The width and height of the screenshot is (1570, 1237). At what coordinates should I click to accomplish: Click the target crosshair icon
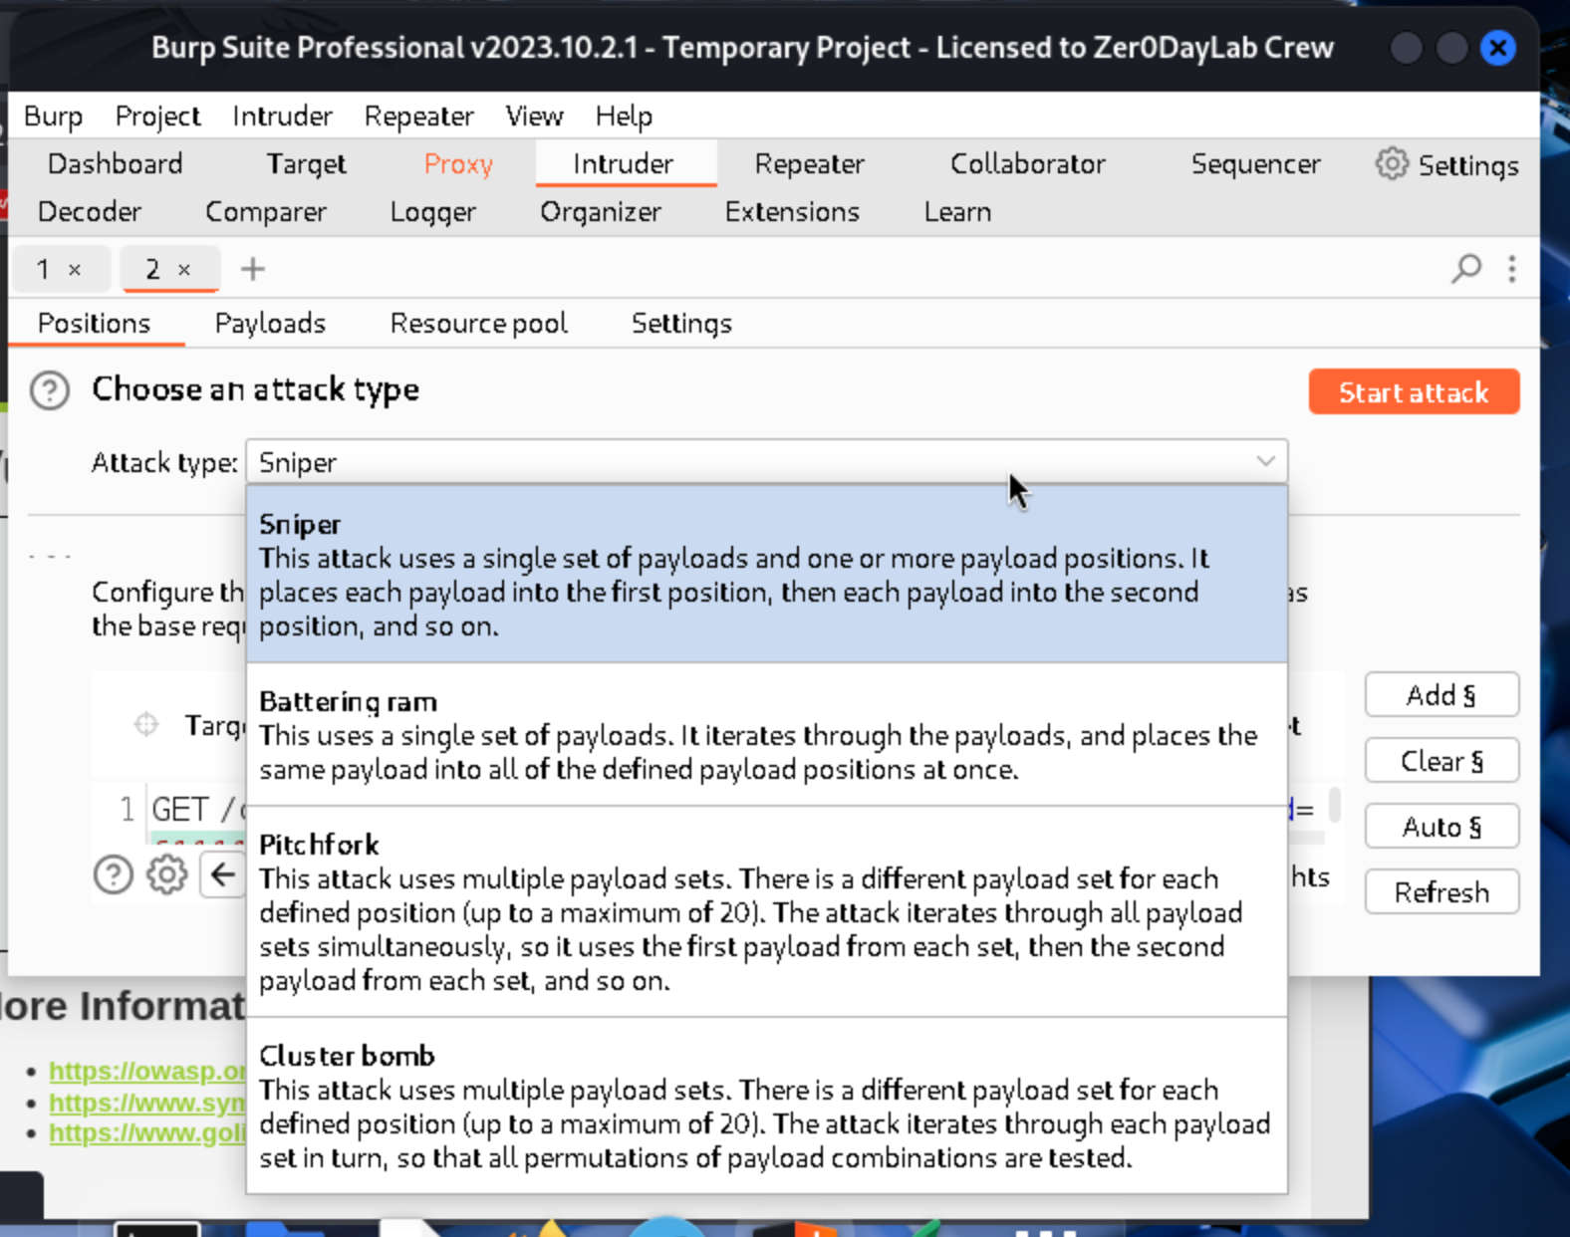pyautogui.click(x=146, y=724)
